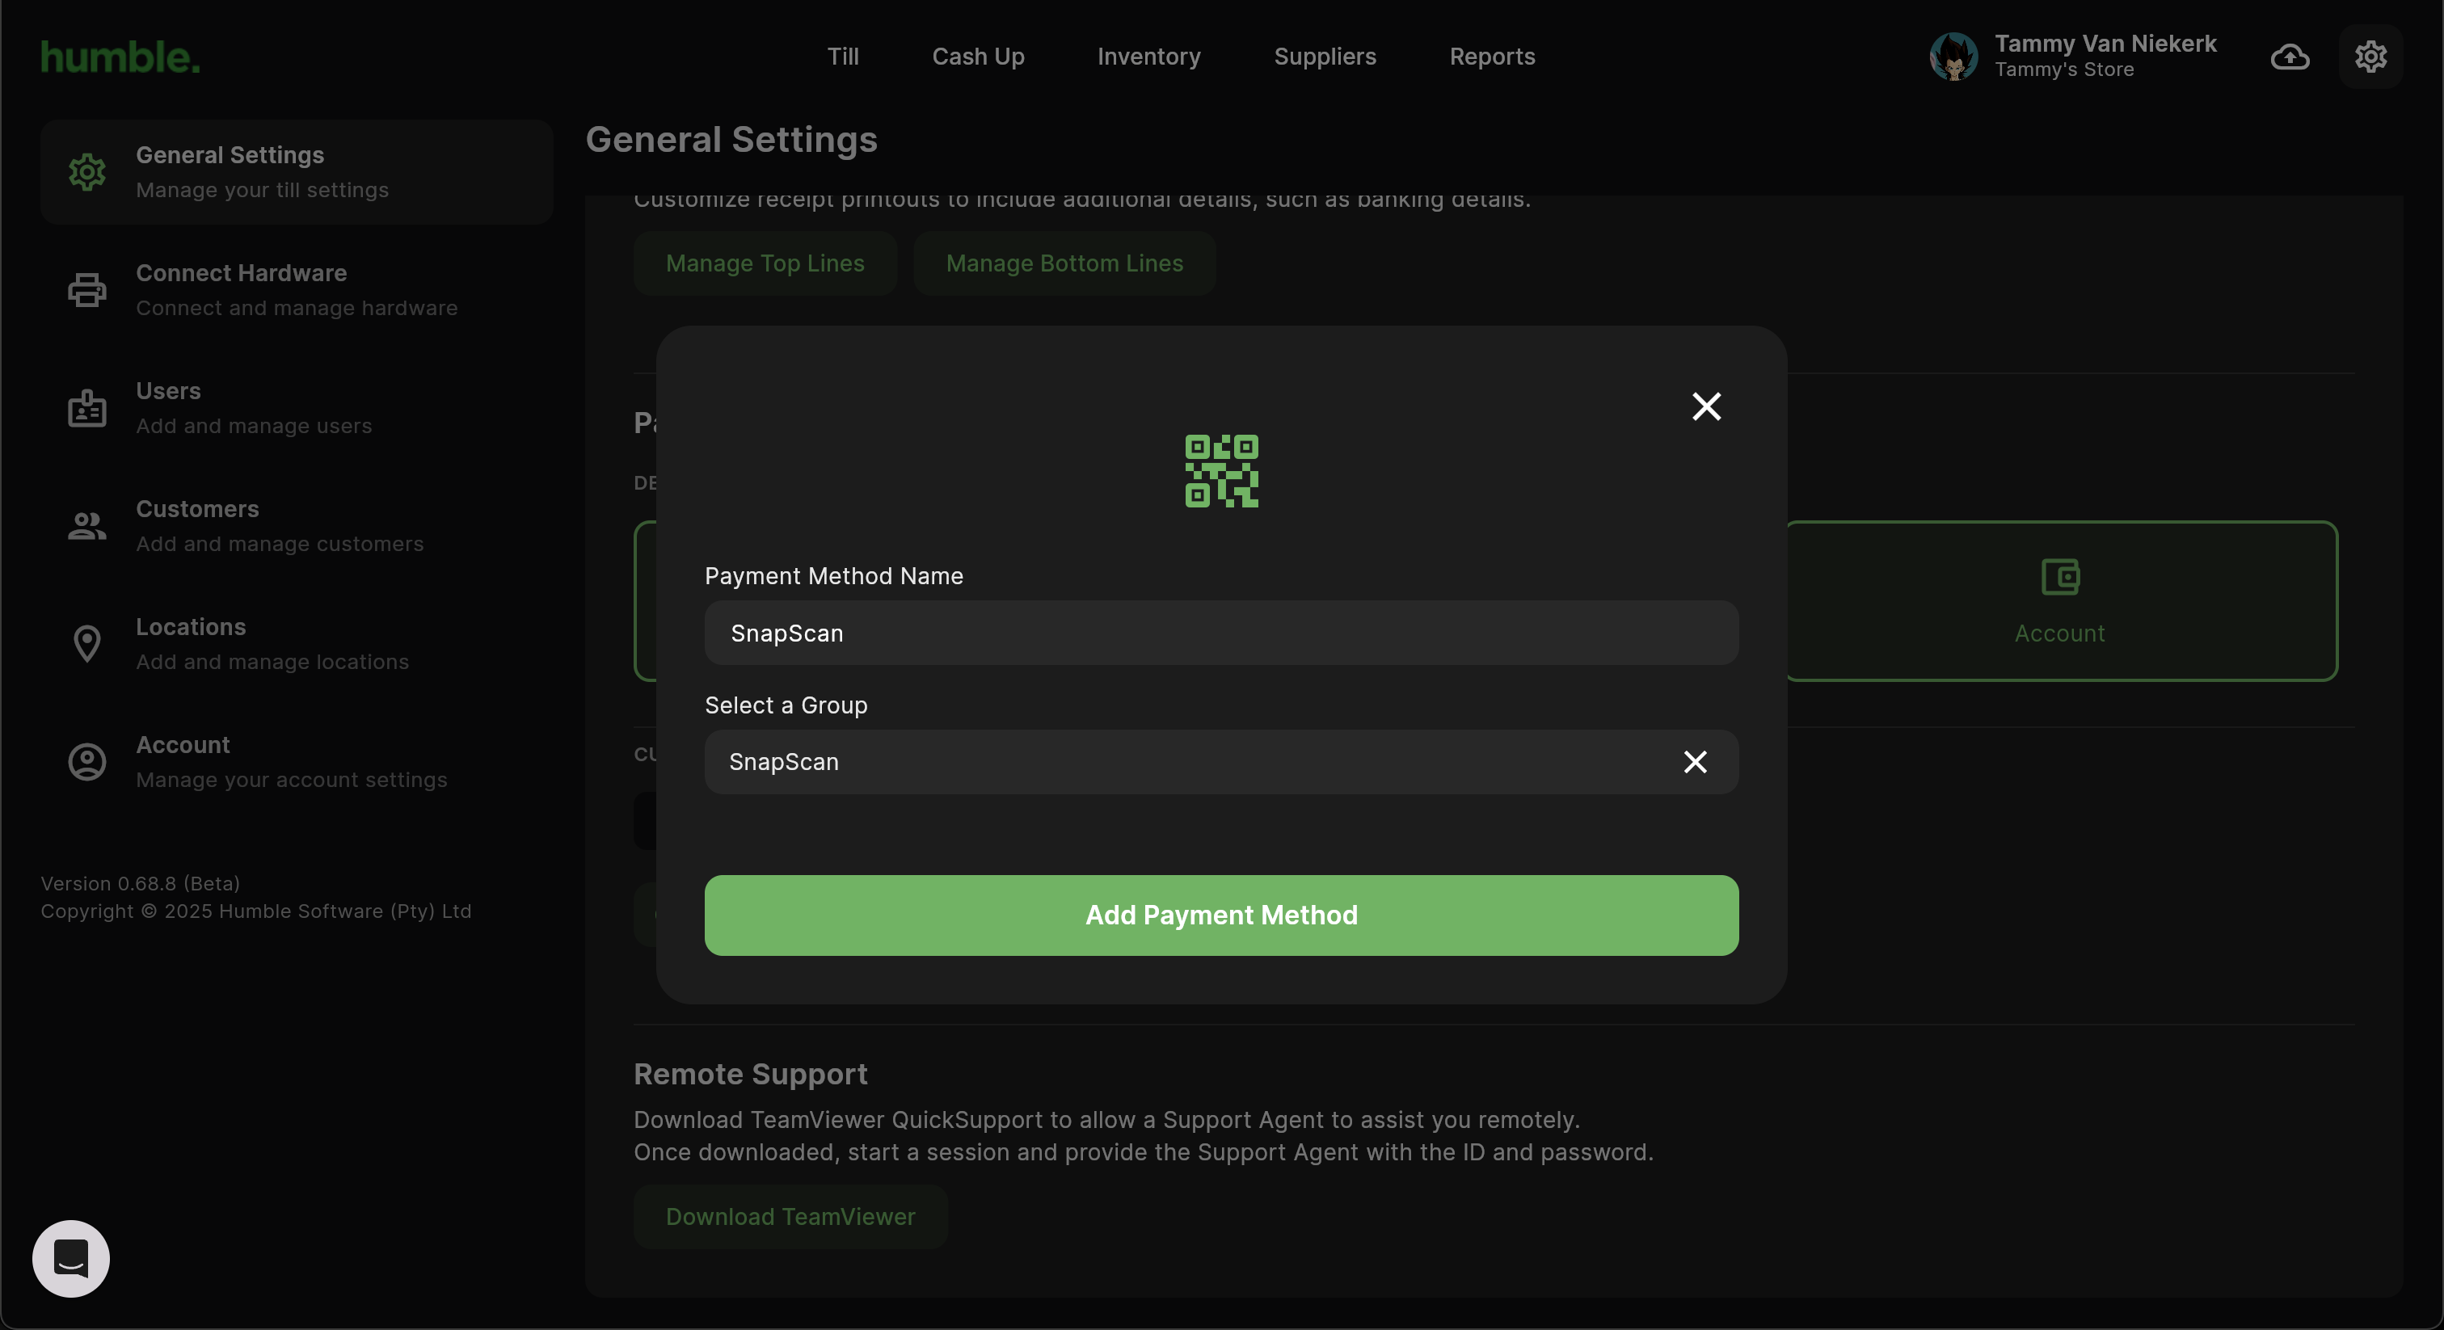Screen dimensions: 2444x1330
Task: Open Reports
Action: click(x=1491, y=56)
